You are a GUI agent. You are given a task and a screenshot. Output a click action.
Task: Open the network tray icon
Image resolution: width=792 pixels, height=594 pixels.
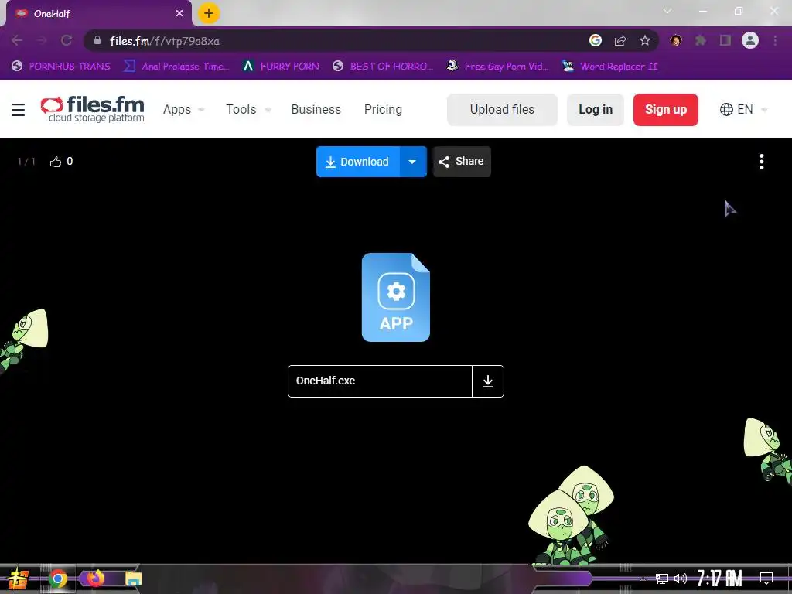(x=662, y=579)
